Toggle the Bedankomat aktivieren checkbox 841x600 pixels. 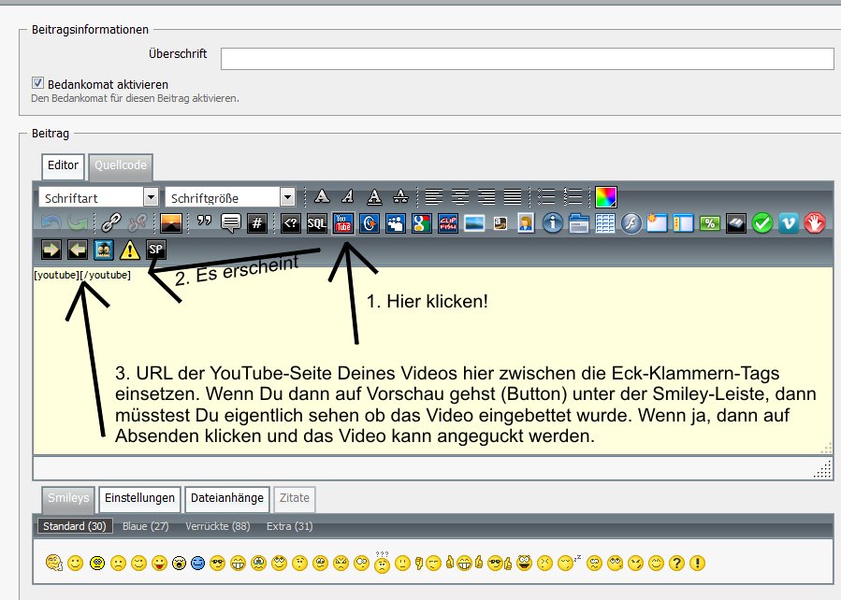[37, 83]
